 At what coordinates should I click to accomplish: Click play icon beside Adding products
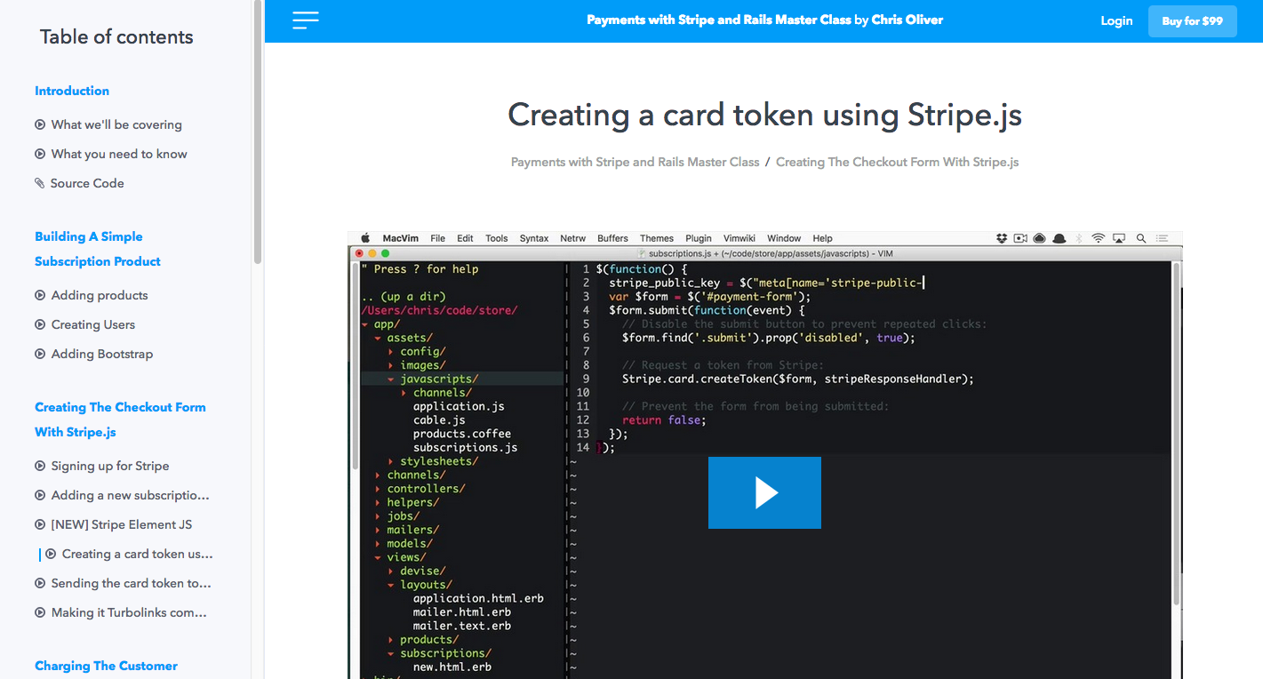pos(40,295)
